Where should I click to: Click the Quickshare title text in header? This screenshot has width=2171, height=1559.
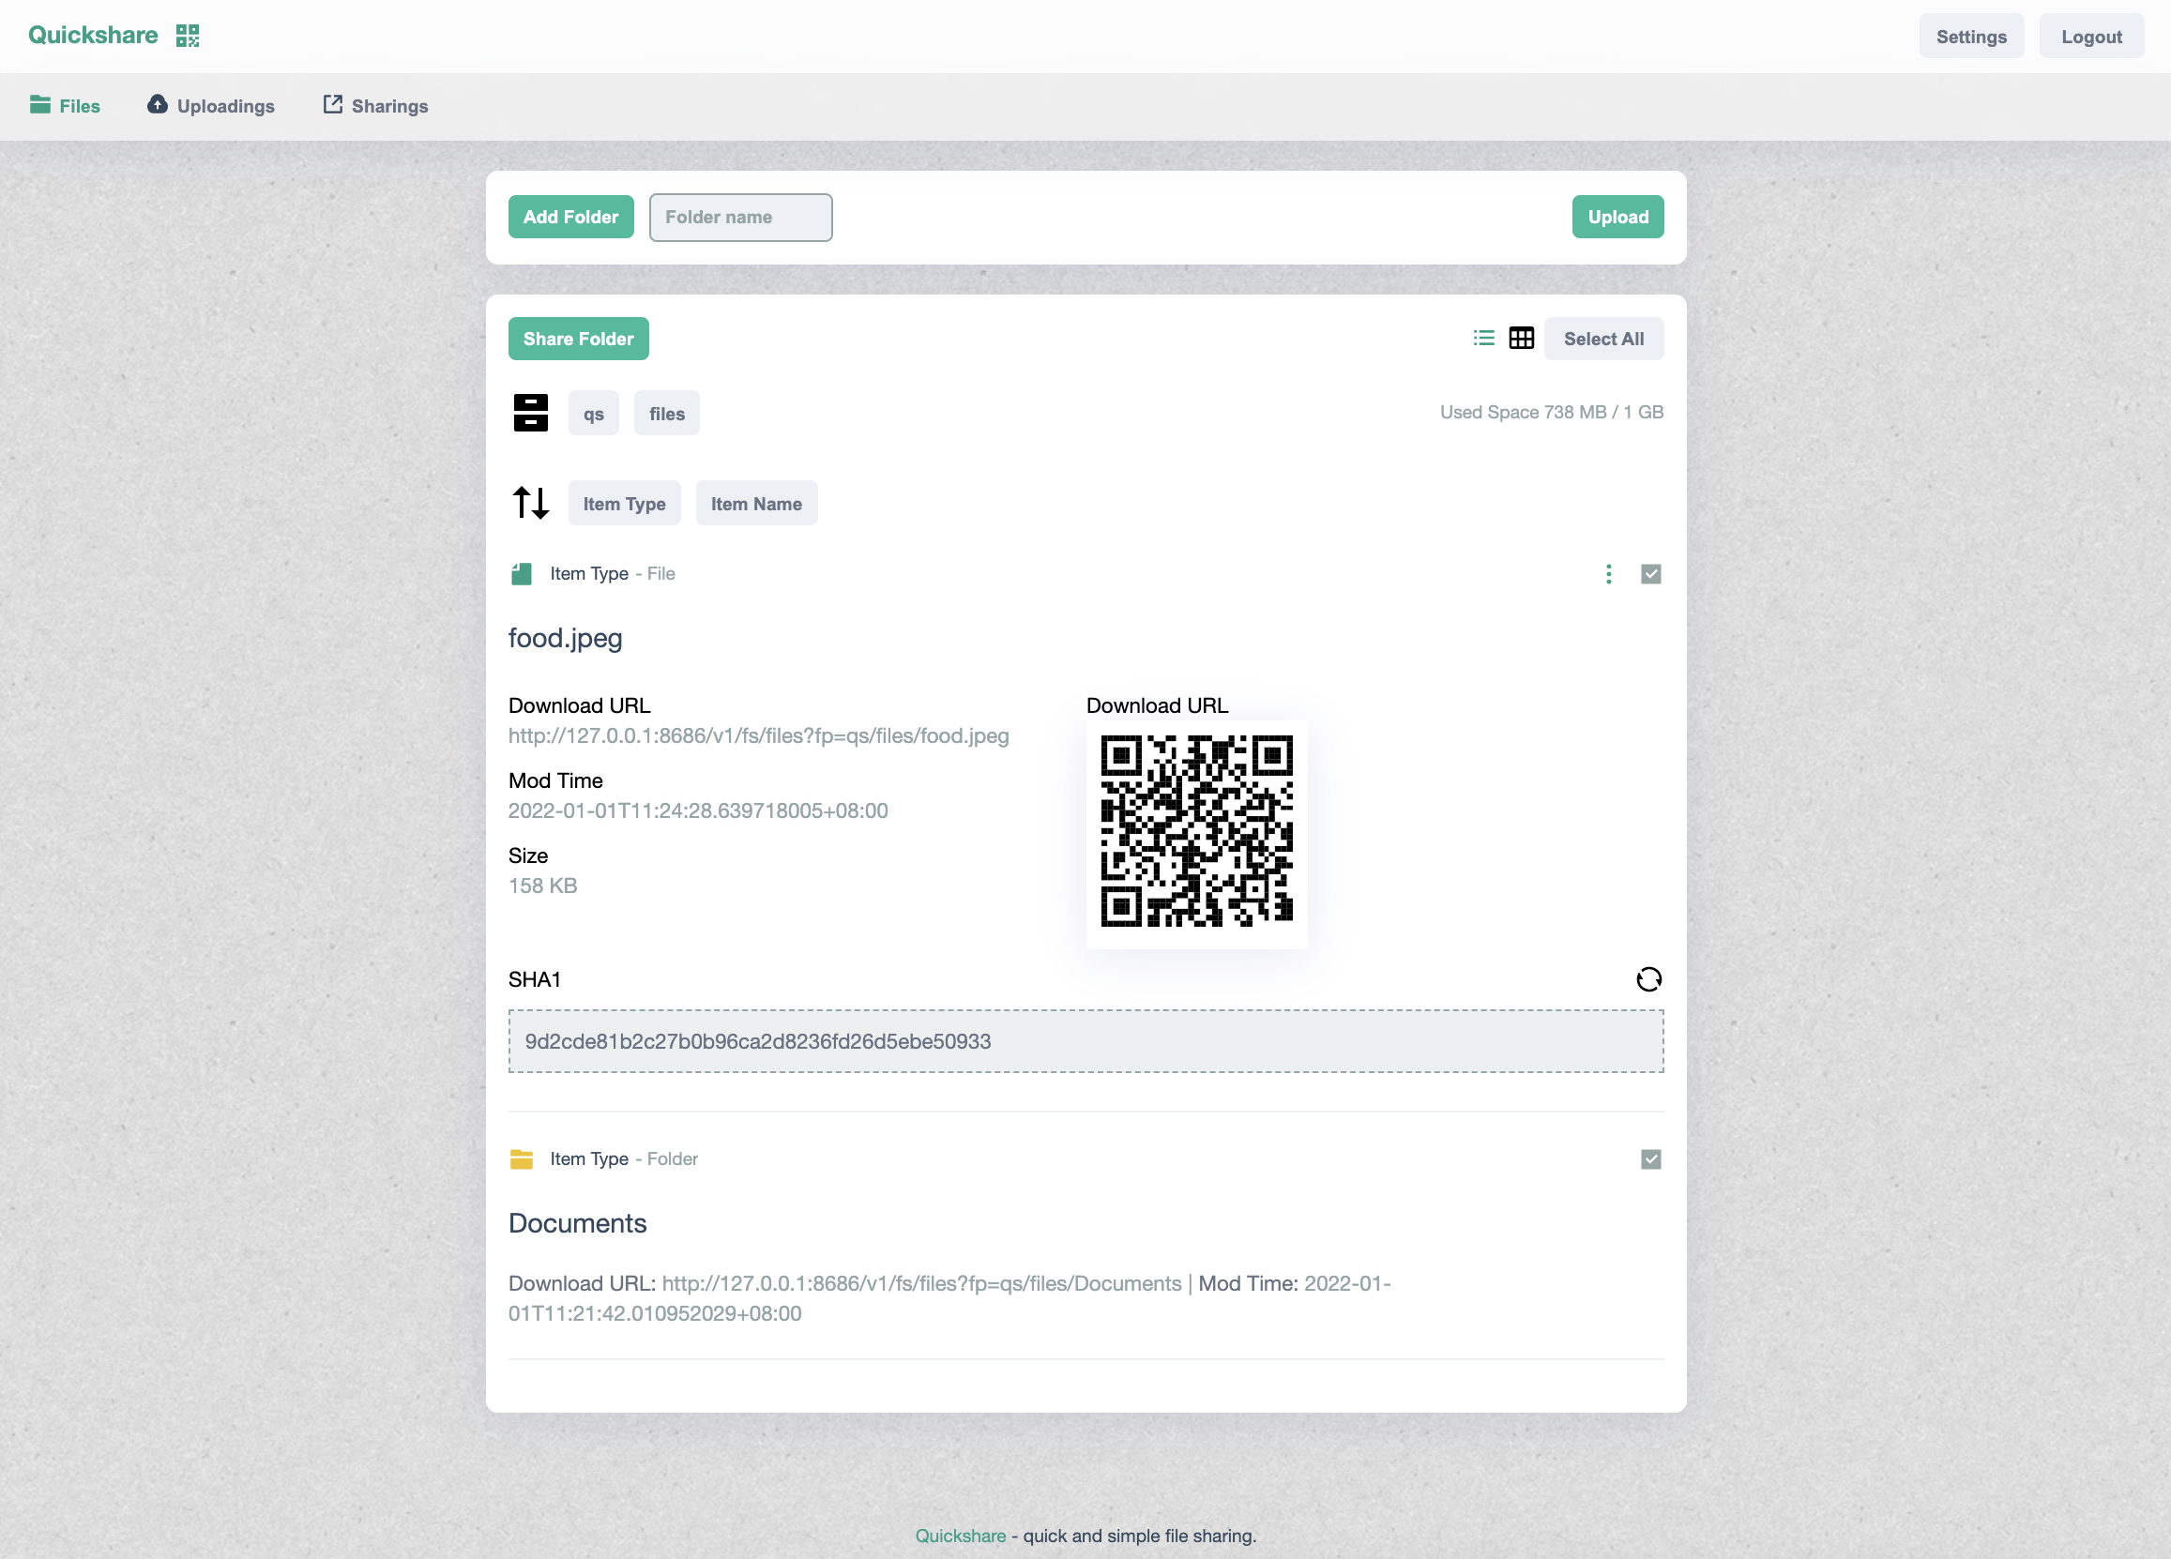(93, 36)
